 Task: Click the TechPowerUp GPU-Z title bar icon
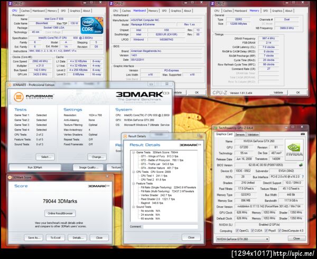216,128
